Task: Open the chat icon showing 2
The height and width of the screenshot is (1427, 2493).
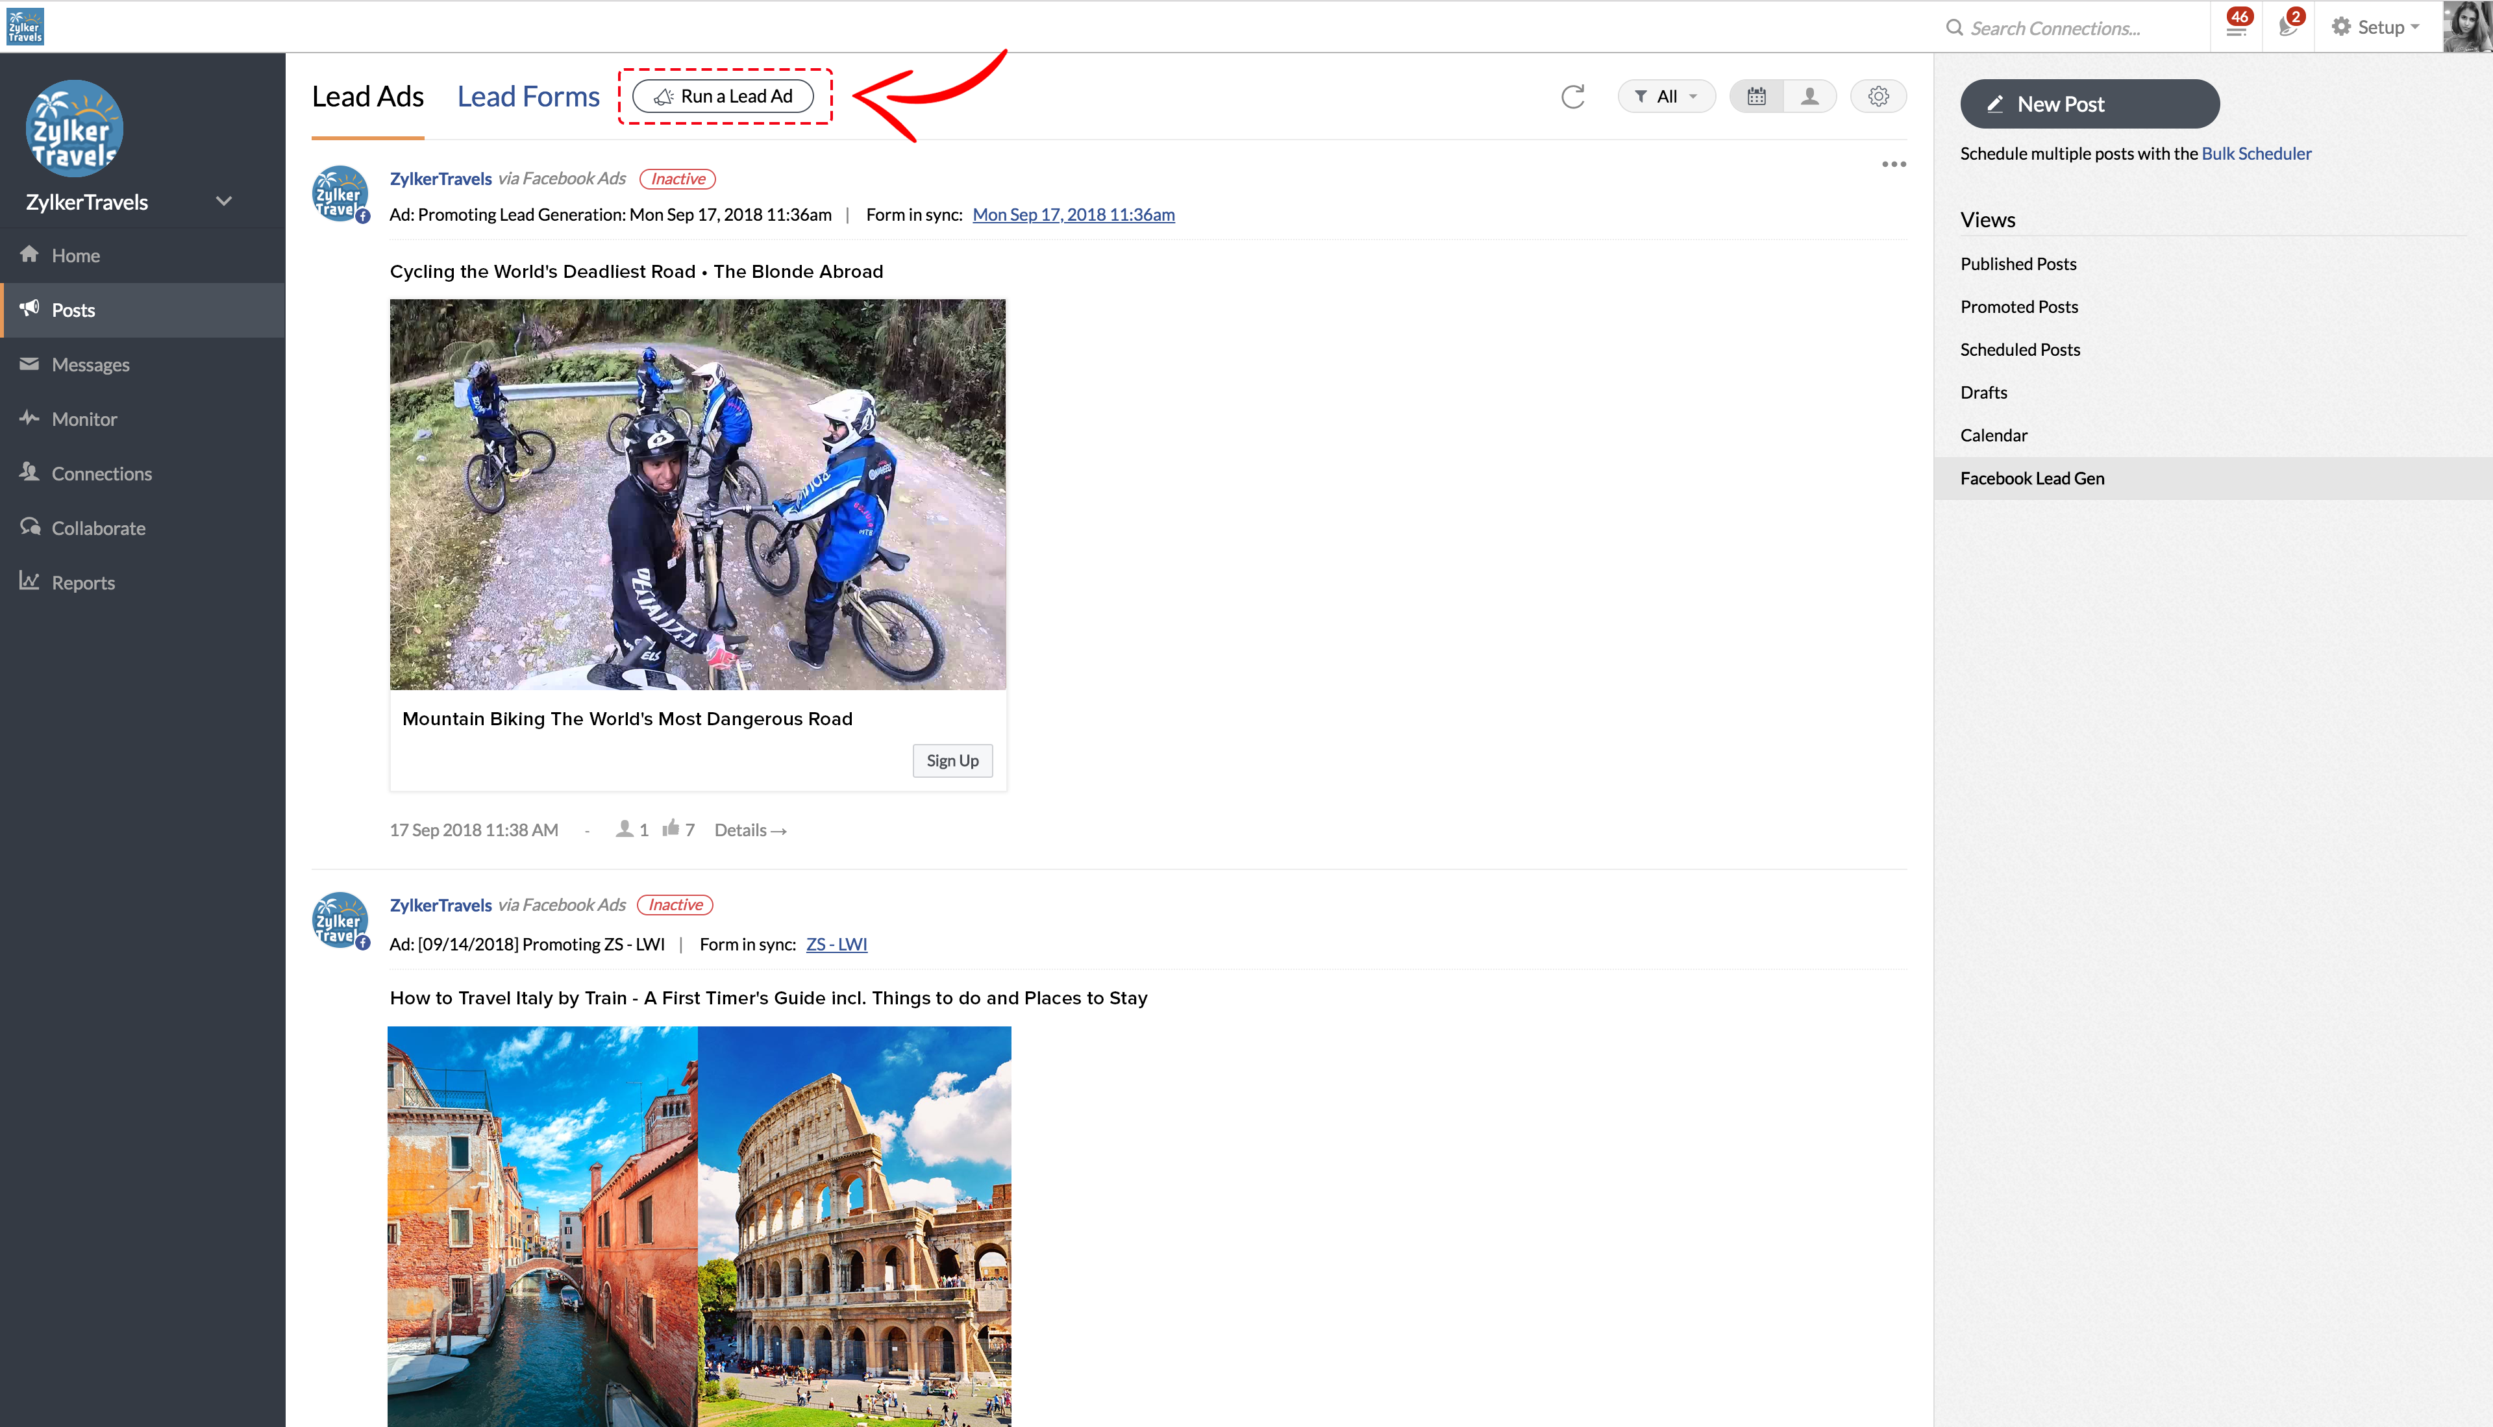Action: tap(2287, 27)
